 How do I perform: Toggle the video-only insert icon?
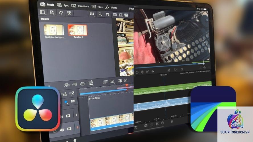click(x=65, y=94)
